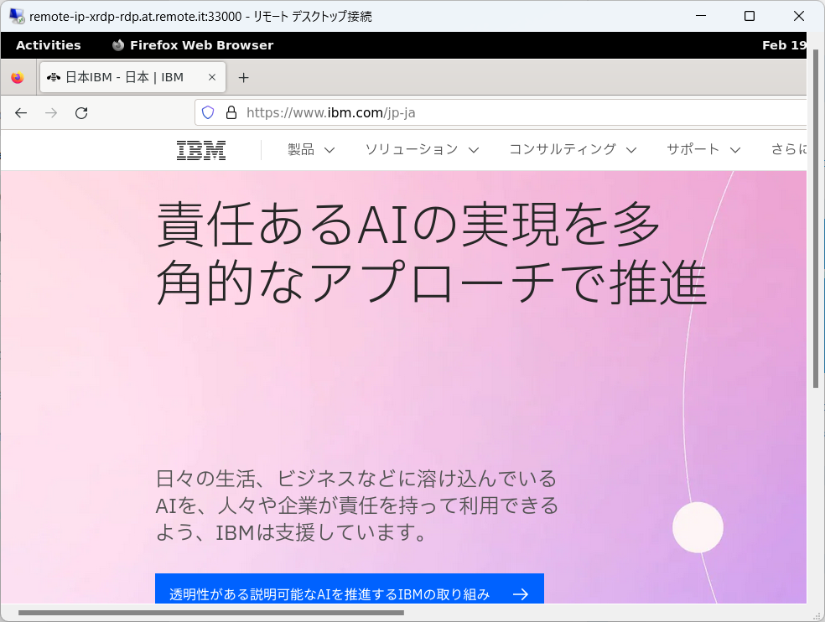
Task: Expand the ソリューション menu
Action: click(x=422, y=149)
